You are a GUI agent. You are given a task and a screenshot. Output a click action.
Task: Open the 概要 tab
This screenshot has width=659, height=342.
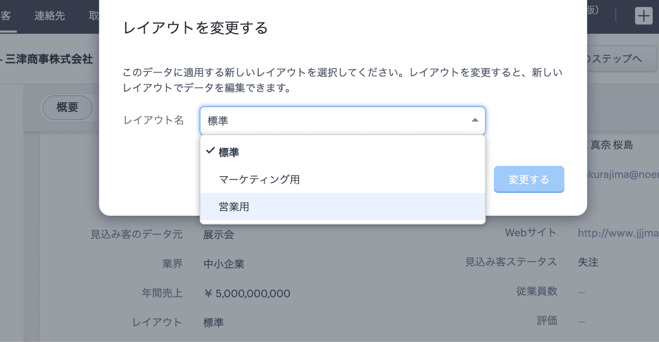point(67,107)
